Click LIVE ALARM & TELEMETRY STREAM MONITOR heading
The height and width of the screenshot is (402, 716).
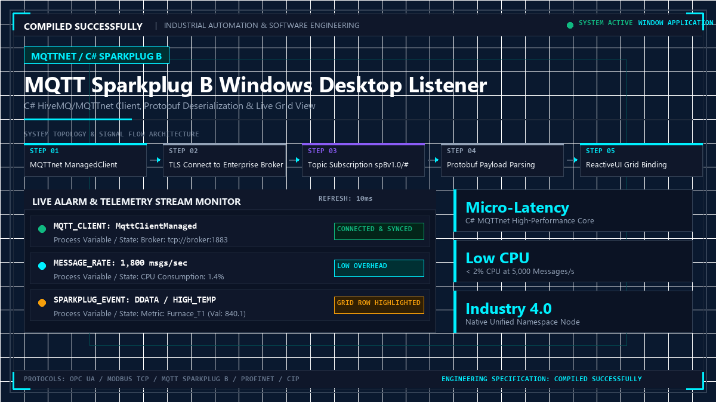pyautogui.click(x=137, y=201)
